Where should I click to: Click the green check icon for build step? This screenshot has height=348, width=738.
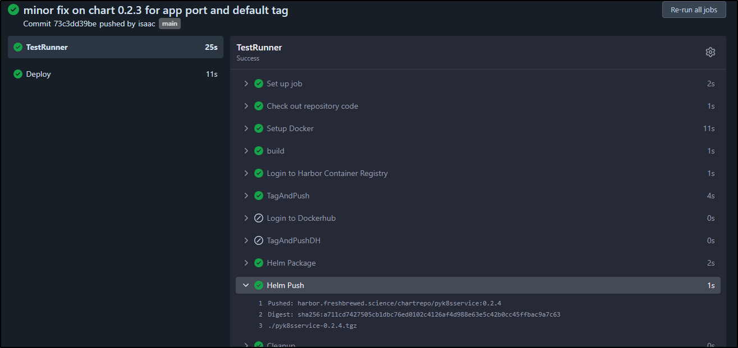259,151
